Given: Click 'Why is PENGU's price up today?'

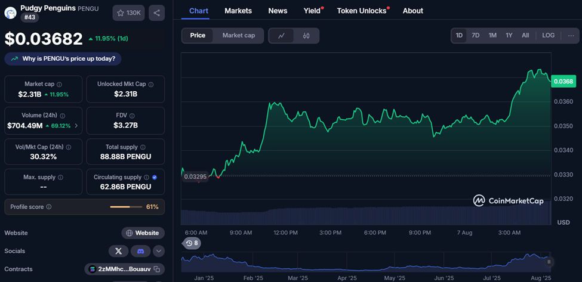Looking at the screenshot, I should pos(63,59).
